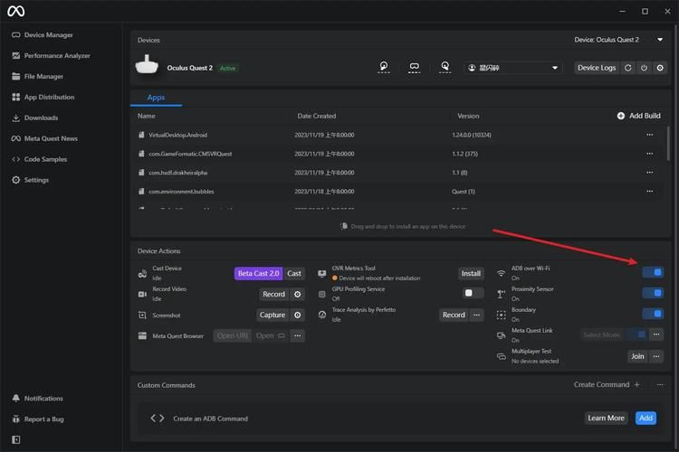Click the device restart icon beside Device Logs

(628, 68)
